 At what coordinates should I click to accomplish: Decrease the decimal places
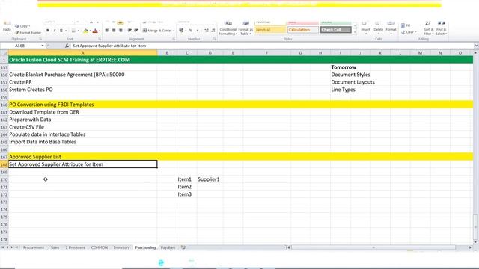tap(213, 31)
